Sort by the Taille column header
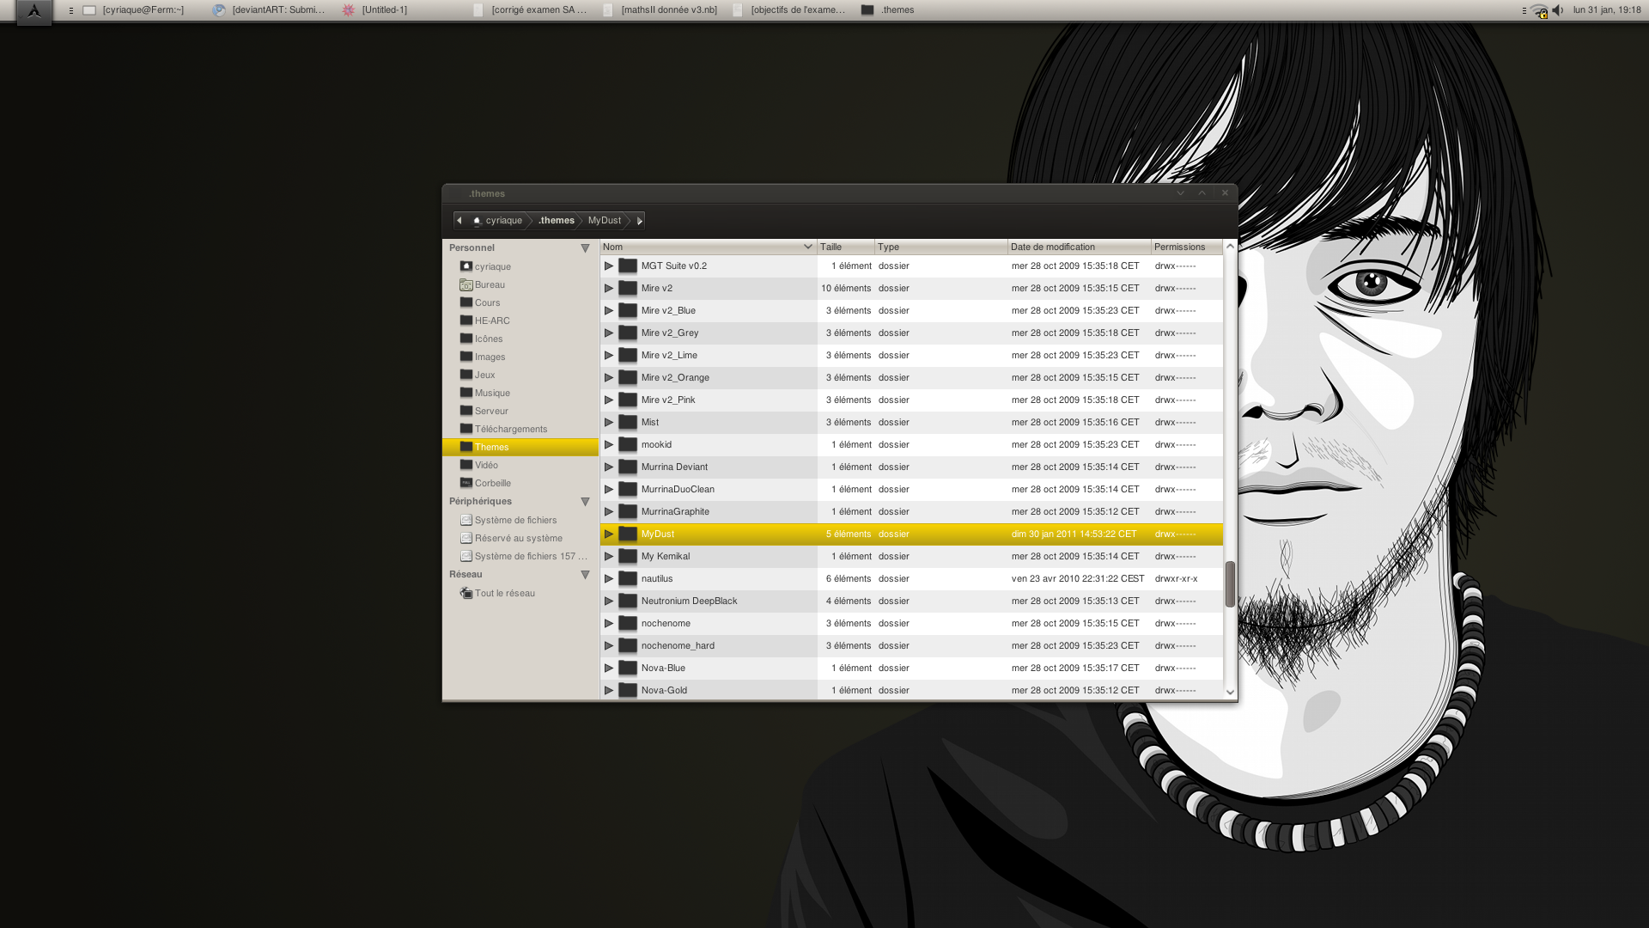 point(846,247)
